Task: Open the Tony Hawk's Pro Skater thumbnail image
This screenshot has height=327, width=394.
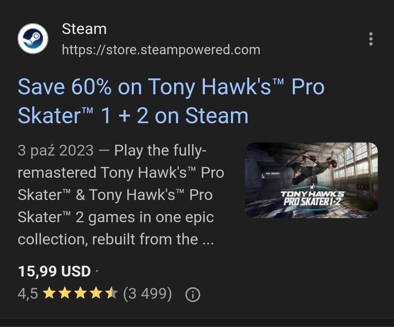Action: [x=311, y=180]
